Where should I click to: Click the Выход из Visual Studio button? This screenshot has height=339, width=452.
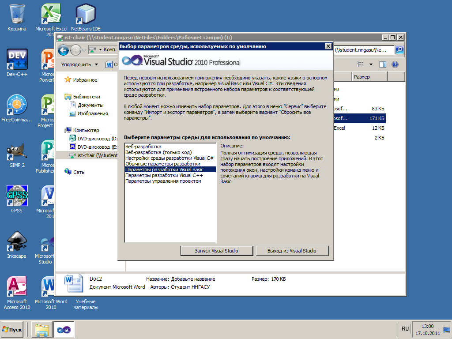coord(292,251)
